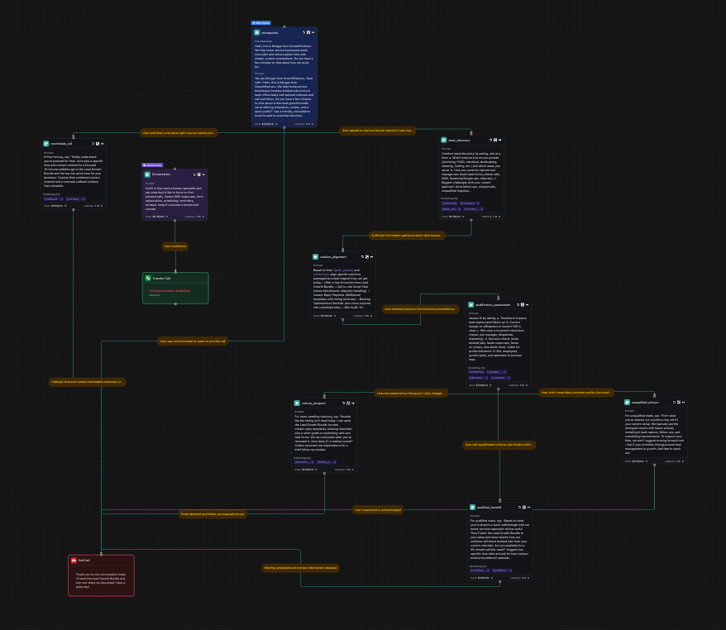
Task: Click the introduction node's type icon
Action: tap(257, 32)
